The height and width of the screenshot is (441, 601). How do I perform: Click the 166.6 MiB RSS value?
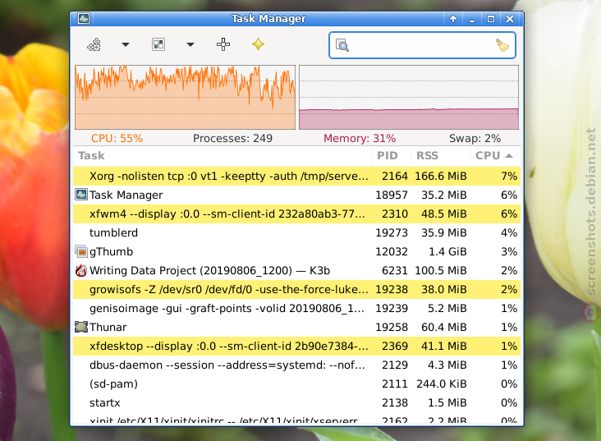click(441, 176)
